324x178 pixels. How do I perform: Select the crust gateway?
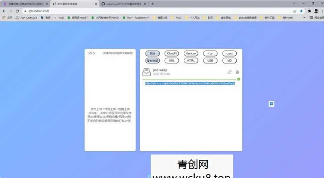coord(229,54)
